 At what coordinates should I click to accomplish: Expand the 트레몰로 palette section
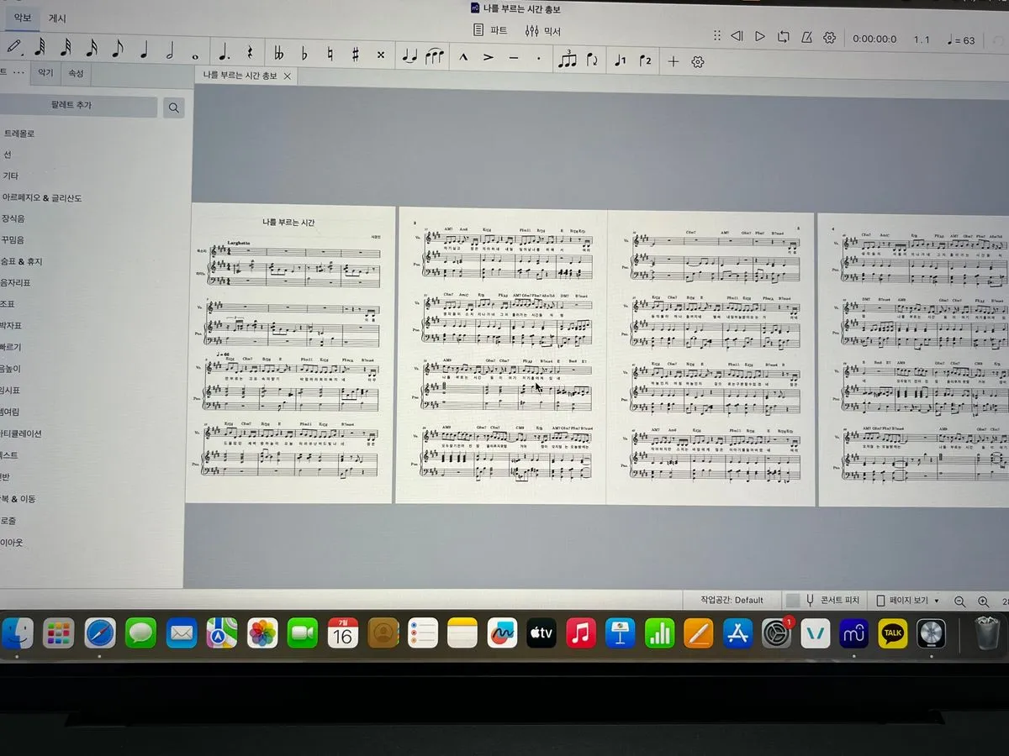(19, 134)
